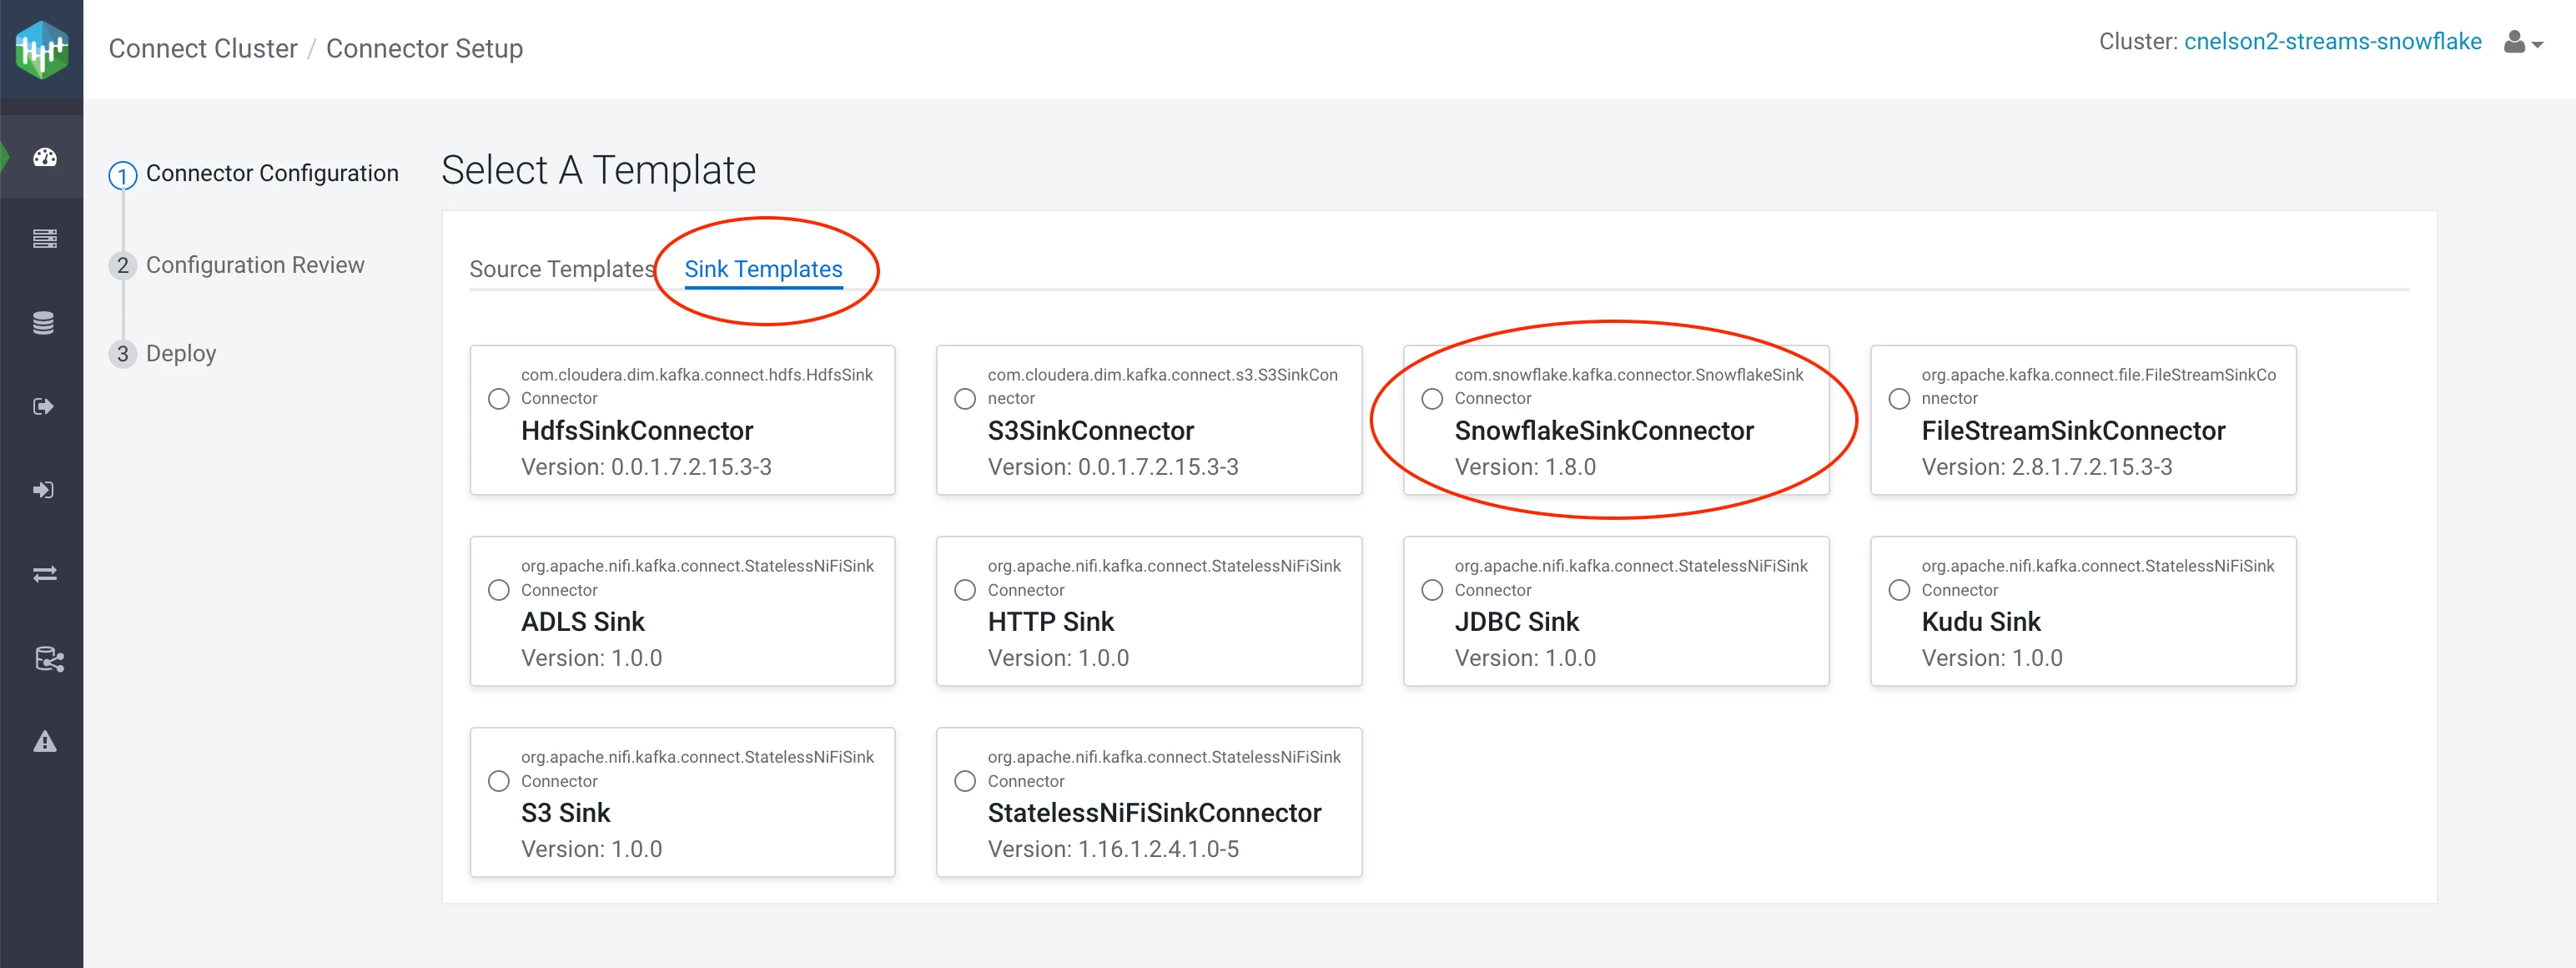Click S3 Sink card title
Screen dimensions: 2576x968
click(565, 813)
